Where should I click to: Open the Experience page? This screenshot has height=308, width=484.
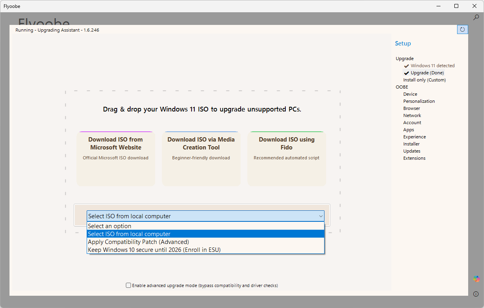(x=414, y=137)
